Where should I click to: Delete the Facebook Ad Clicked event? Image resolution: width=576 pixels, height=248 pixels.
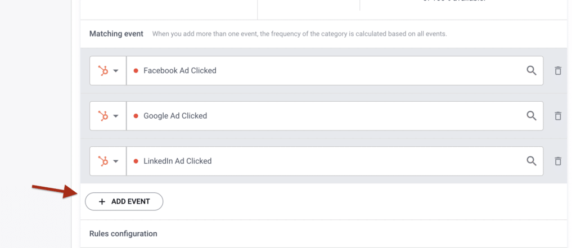(x=557, y=70)
